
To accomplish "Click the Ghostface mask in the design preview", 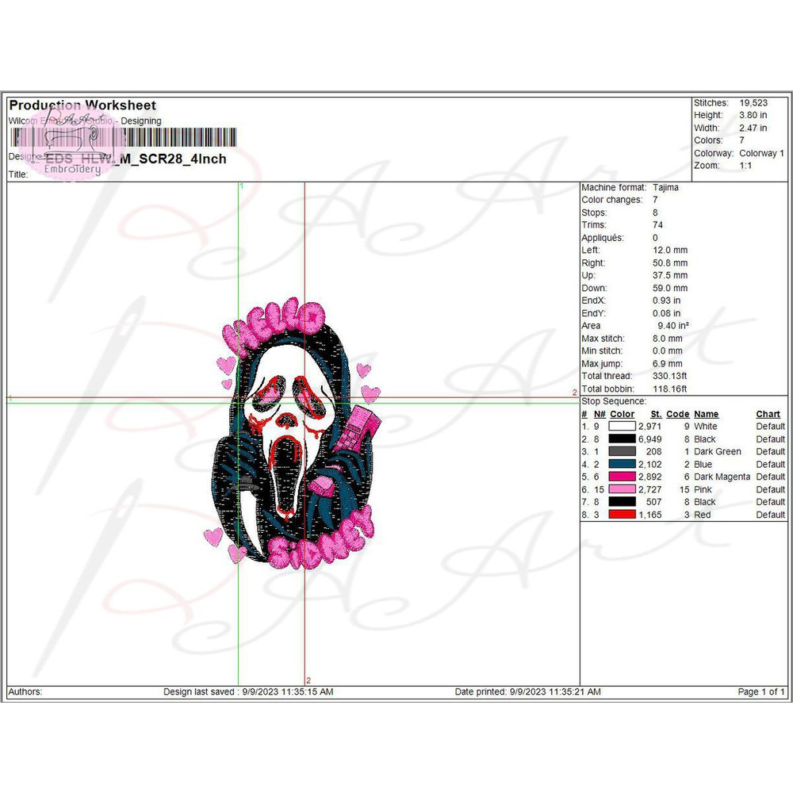I will (287, 412).
